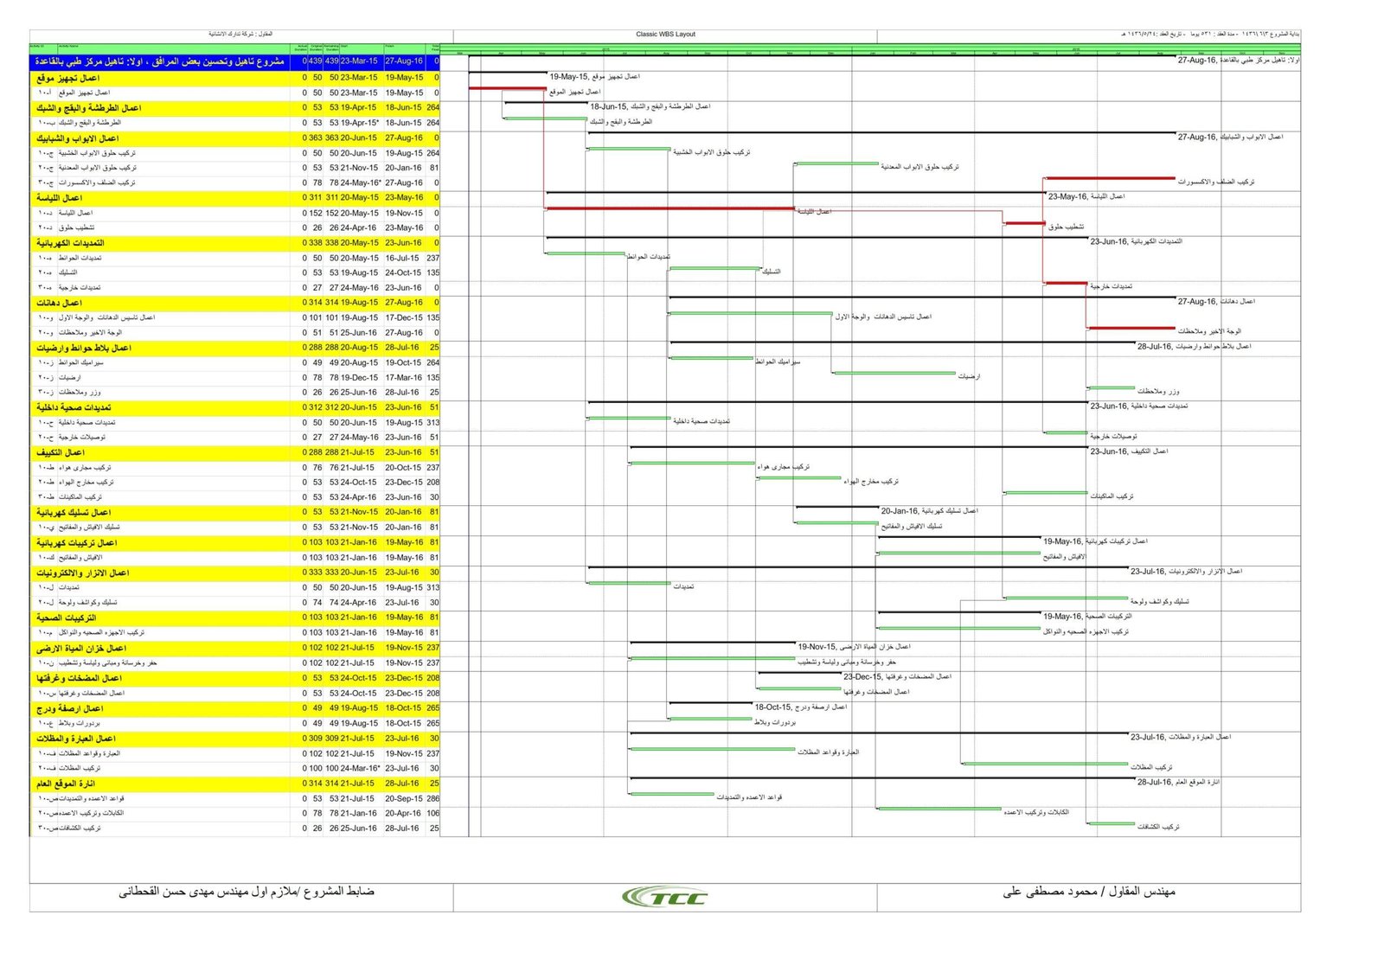This screenshot has height=979, width=1384.
Task: Click the ضابط المشروع signature text in footer
Action: (247, 891)
